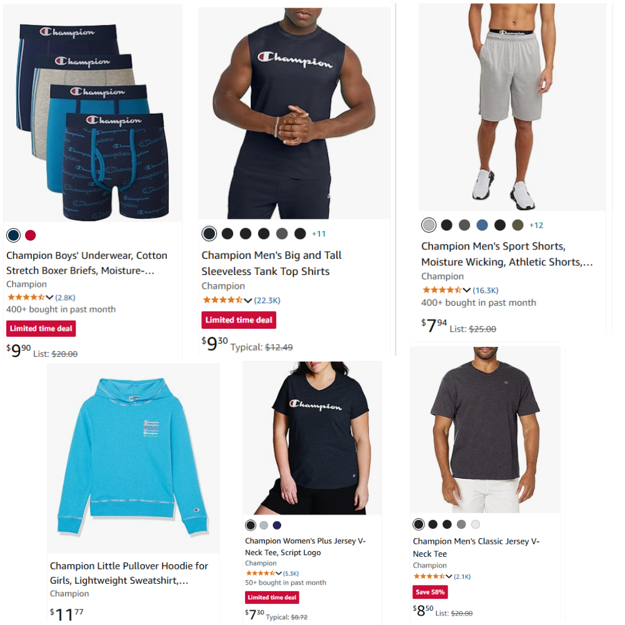Select gray swatch for Big and Tall Tank
Viewport: 625px width, 625px height.
(282, 234)
